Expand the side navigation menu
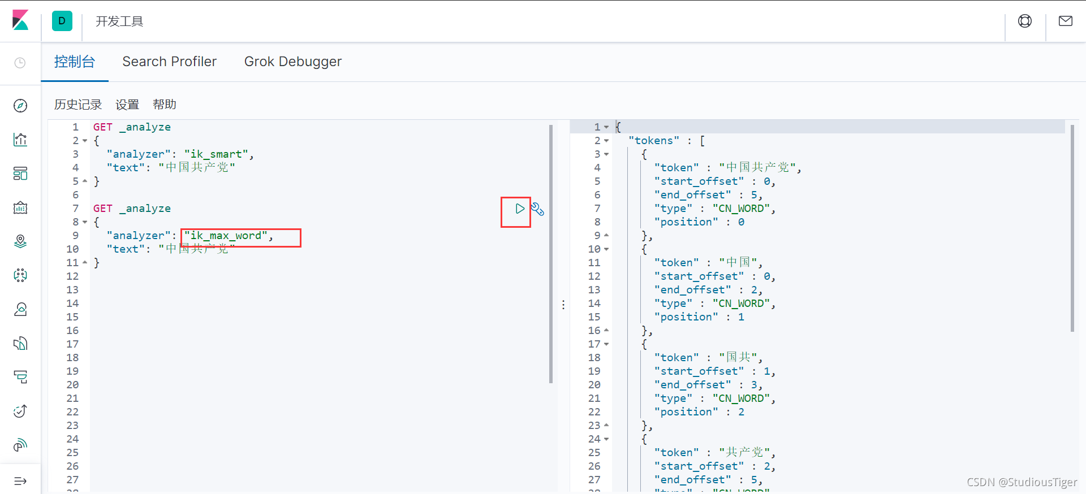The height and width of the screenshot is (494, 1086). pyautogui.click(x=20, y=481)
